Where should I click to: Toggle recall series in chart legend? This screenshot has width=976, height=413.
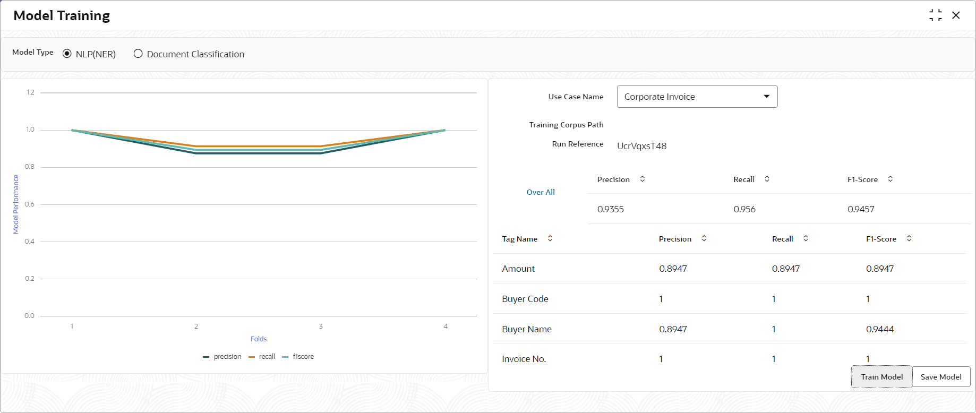[x=262, y=357]
